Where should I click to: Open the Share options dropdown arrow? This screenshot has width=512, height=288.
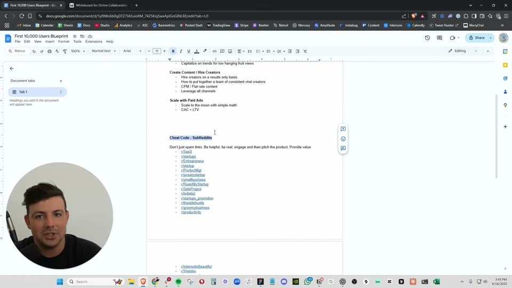491,38
